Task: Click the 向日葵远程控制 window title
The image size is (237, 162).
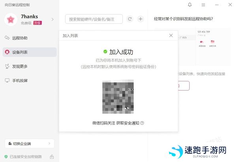Action: [17, 5]
